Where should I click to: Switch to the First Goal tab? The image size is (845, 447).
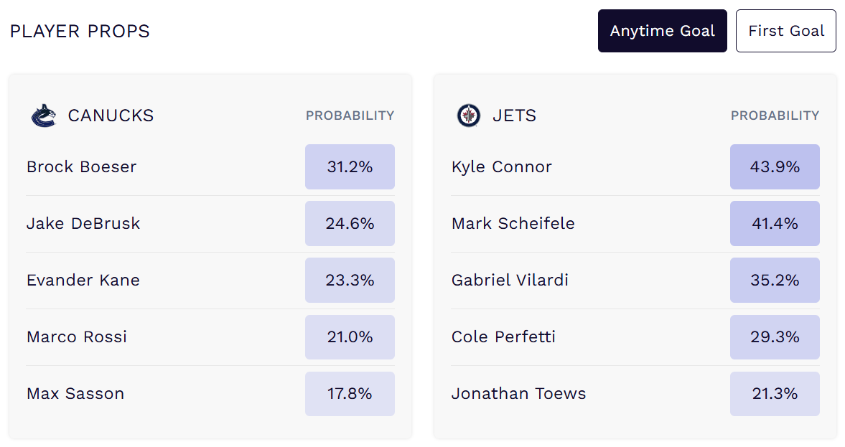785,31
